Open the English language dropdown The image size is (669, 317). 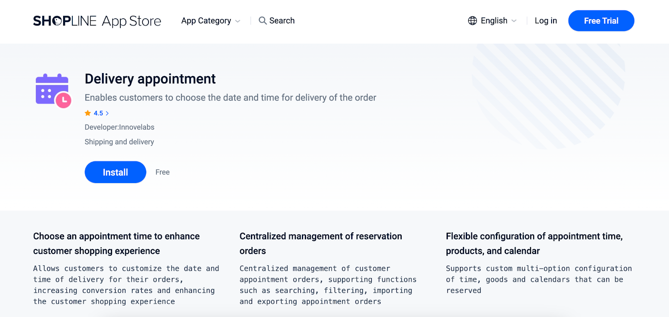[x=494, y=21]
